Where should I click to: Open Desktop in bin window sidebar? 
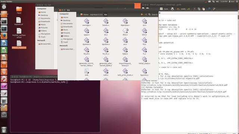click(x=66, y=20)
